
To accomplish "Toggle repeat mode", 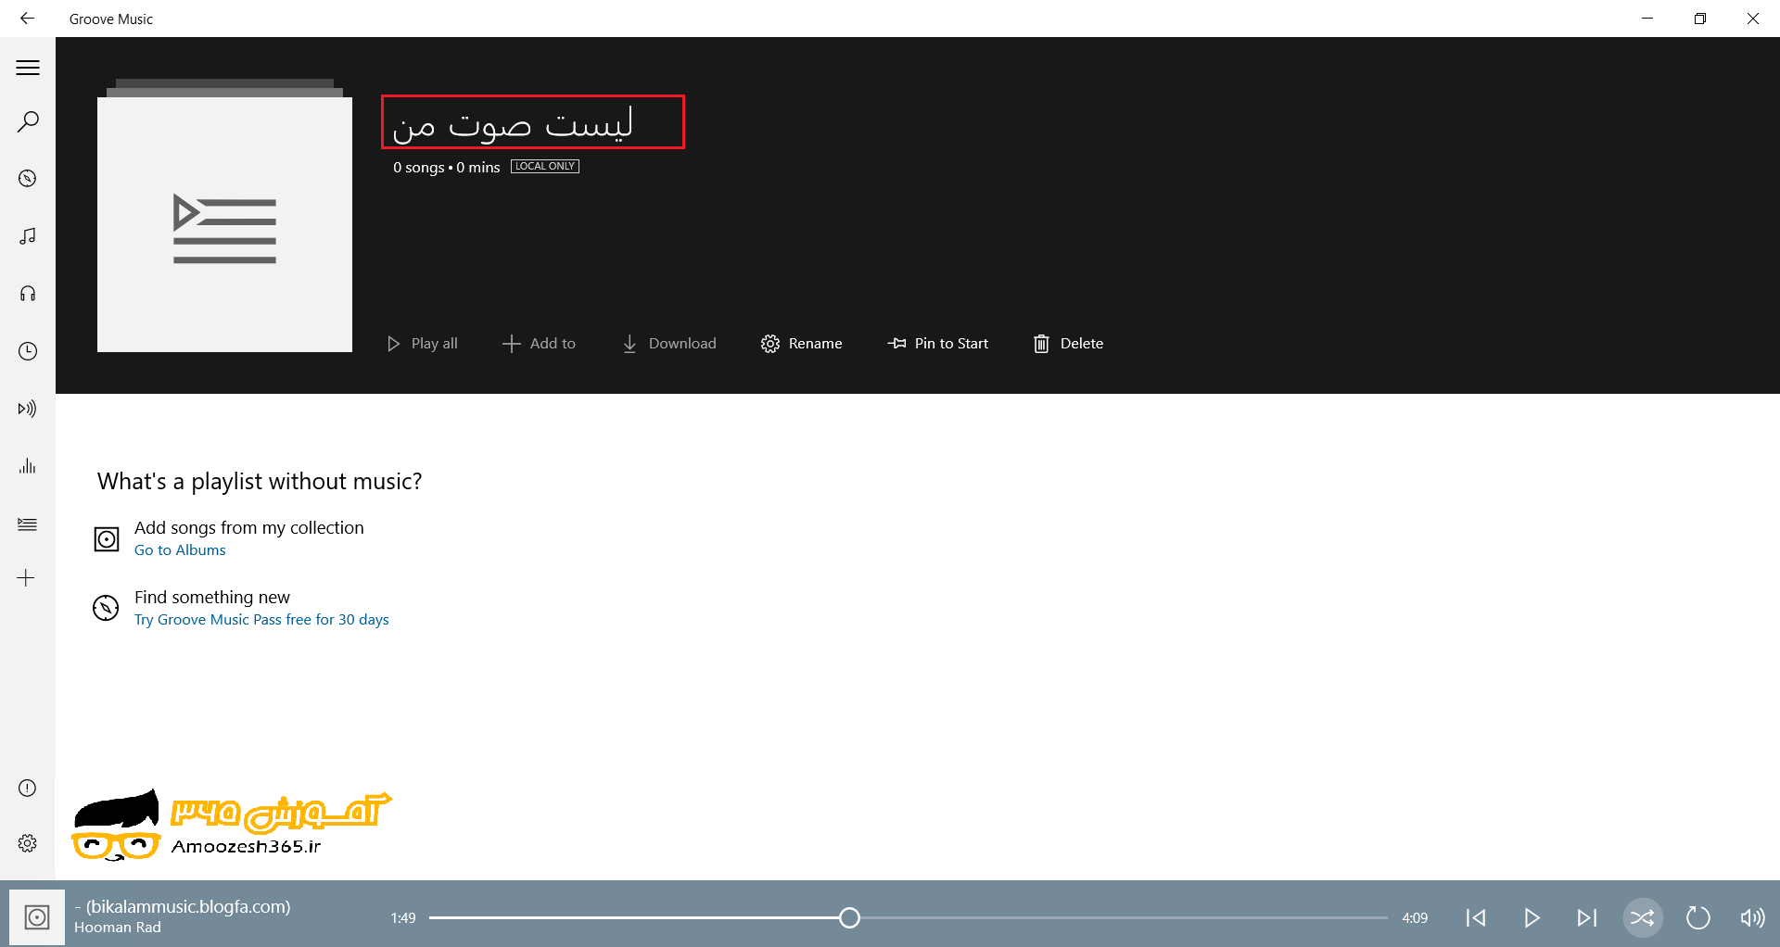I will coord(1697,917).
